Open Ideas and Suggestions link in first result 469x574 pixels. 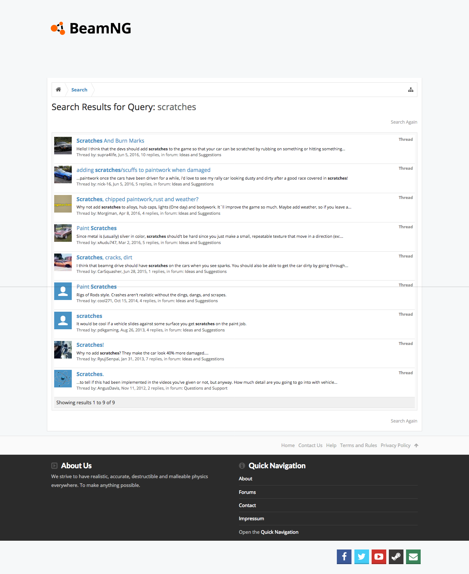coord(200,155)
